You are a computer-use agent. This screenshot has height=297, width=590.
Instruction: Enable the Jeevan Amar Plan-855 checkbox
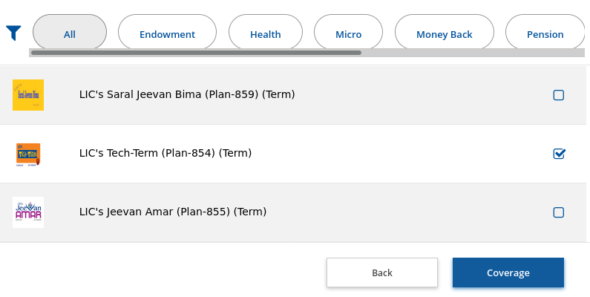(559, 212)
